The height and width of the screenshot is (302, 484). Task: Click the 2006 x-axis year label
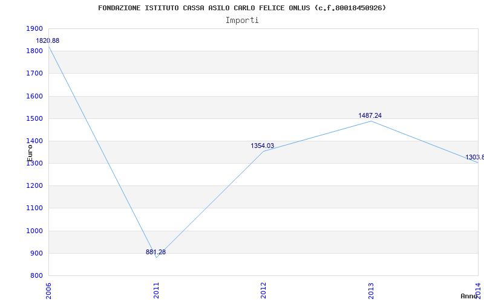tap(49, 291)
